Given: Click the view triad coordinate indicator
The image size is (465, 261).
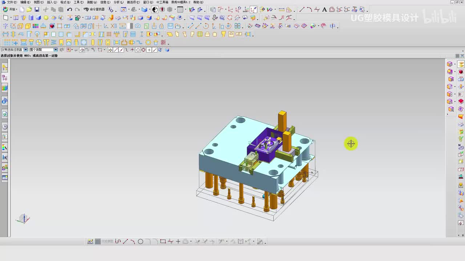Looking at the screenshot, I should pos(23,219).
